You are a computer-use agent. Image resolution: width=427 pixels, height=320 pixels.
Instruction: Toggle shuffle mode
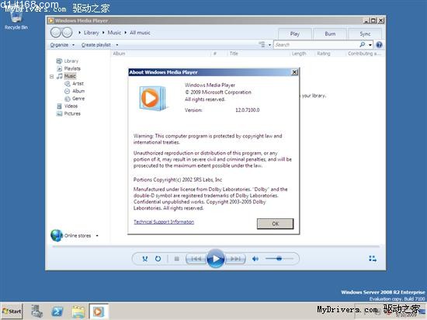point(145,259)
